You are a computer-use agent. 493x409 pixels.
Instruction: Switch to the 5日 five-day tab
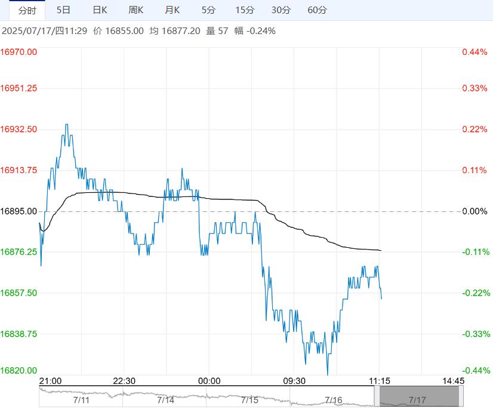[63, 10]
